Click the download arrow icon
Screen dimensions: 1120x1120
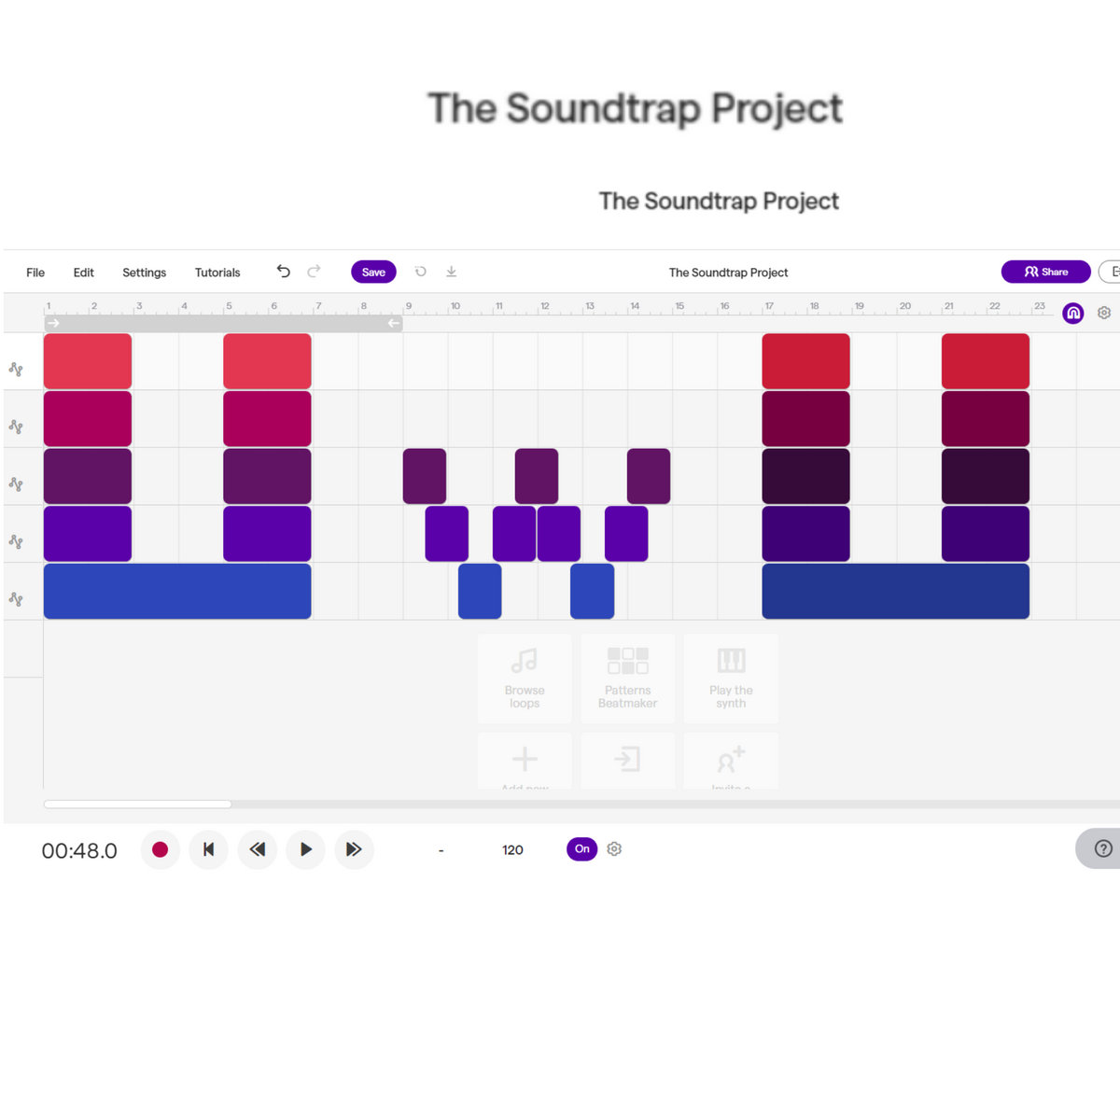(x=451, y=272)
